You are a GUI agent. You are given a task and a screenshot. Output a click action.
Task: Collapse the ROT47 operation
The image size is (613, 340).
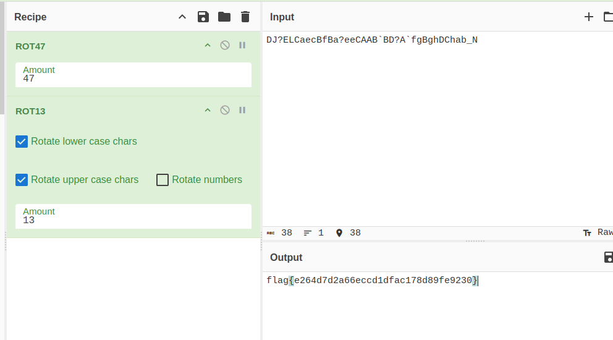tap(208, 45)
